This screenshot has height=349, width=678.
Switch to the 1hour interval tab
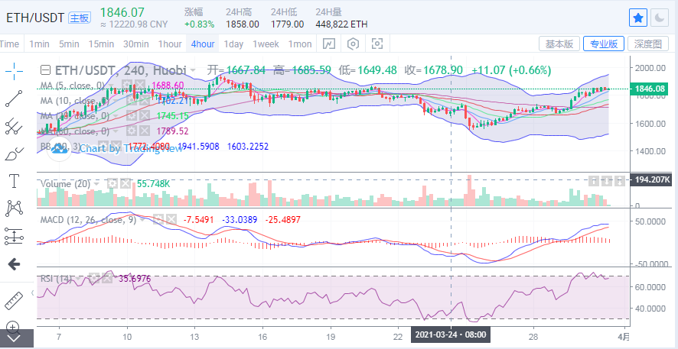point(170,44)
